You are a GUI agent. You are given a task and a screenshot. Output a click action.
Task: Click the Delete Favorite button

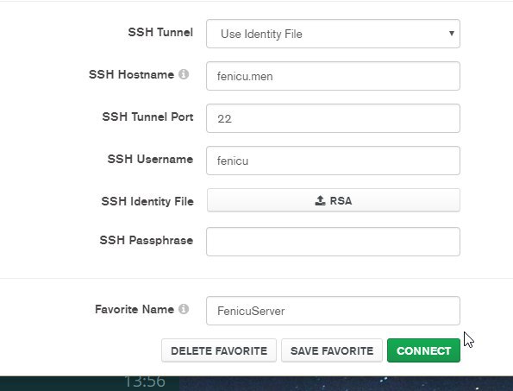coord(219,350)
